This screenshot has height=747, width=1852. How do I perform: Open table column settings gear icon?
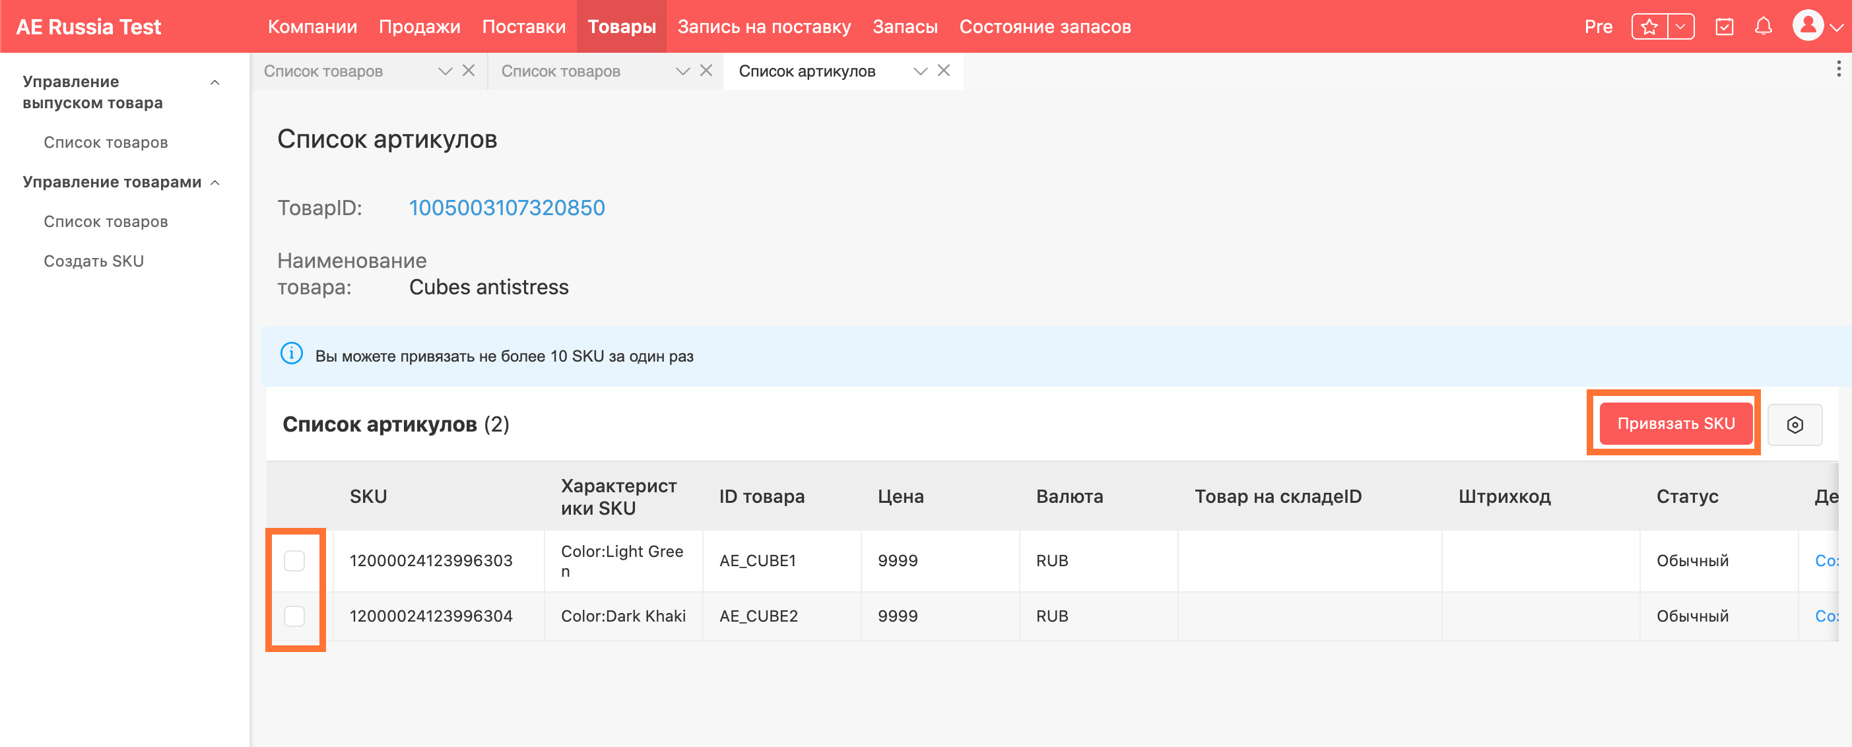point(1795,424)
